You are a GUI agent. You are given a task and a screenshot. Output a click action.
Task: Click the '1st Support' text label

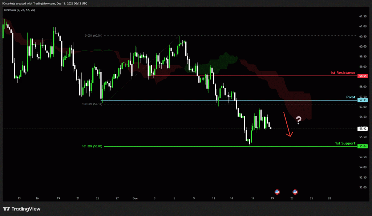click(345, 143)
